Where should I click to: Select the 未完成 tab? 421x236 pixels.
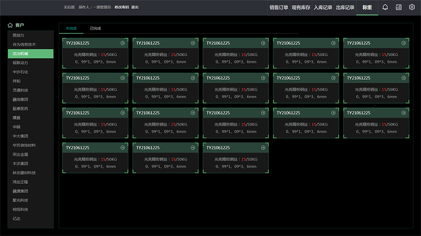pos(71,28)
